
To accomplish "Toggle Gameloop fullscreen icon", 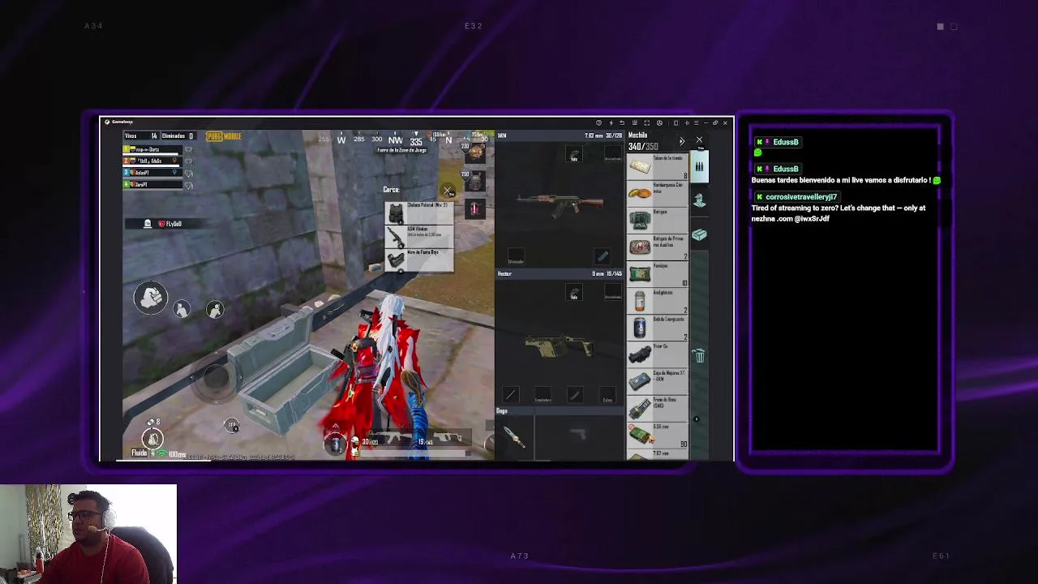I will point(646,123).
